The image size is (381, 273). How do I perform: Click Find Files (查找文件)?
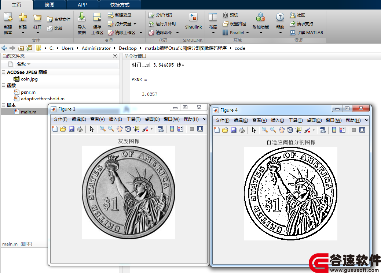pos(59,19)
